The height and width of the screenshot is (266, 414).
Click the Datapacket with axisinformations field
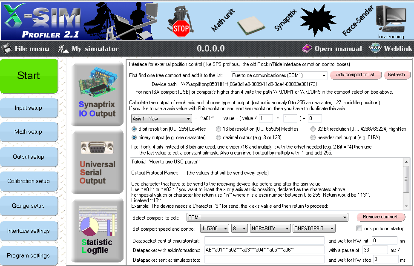point(264,250)
